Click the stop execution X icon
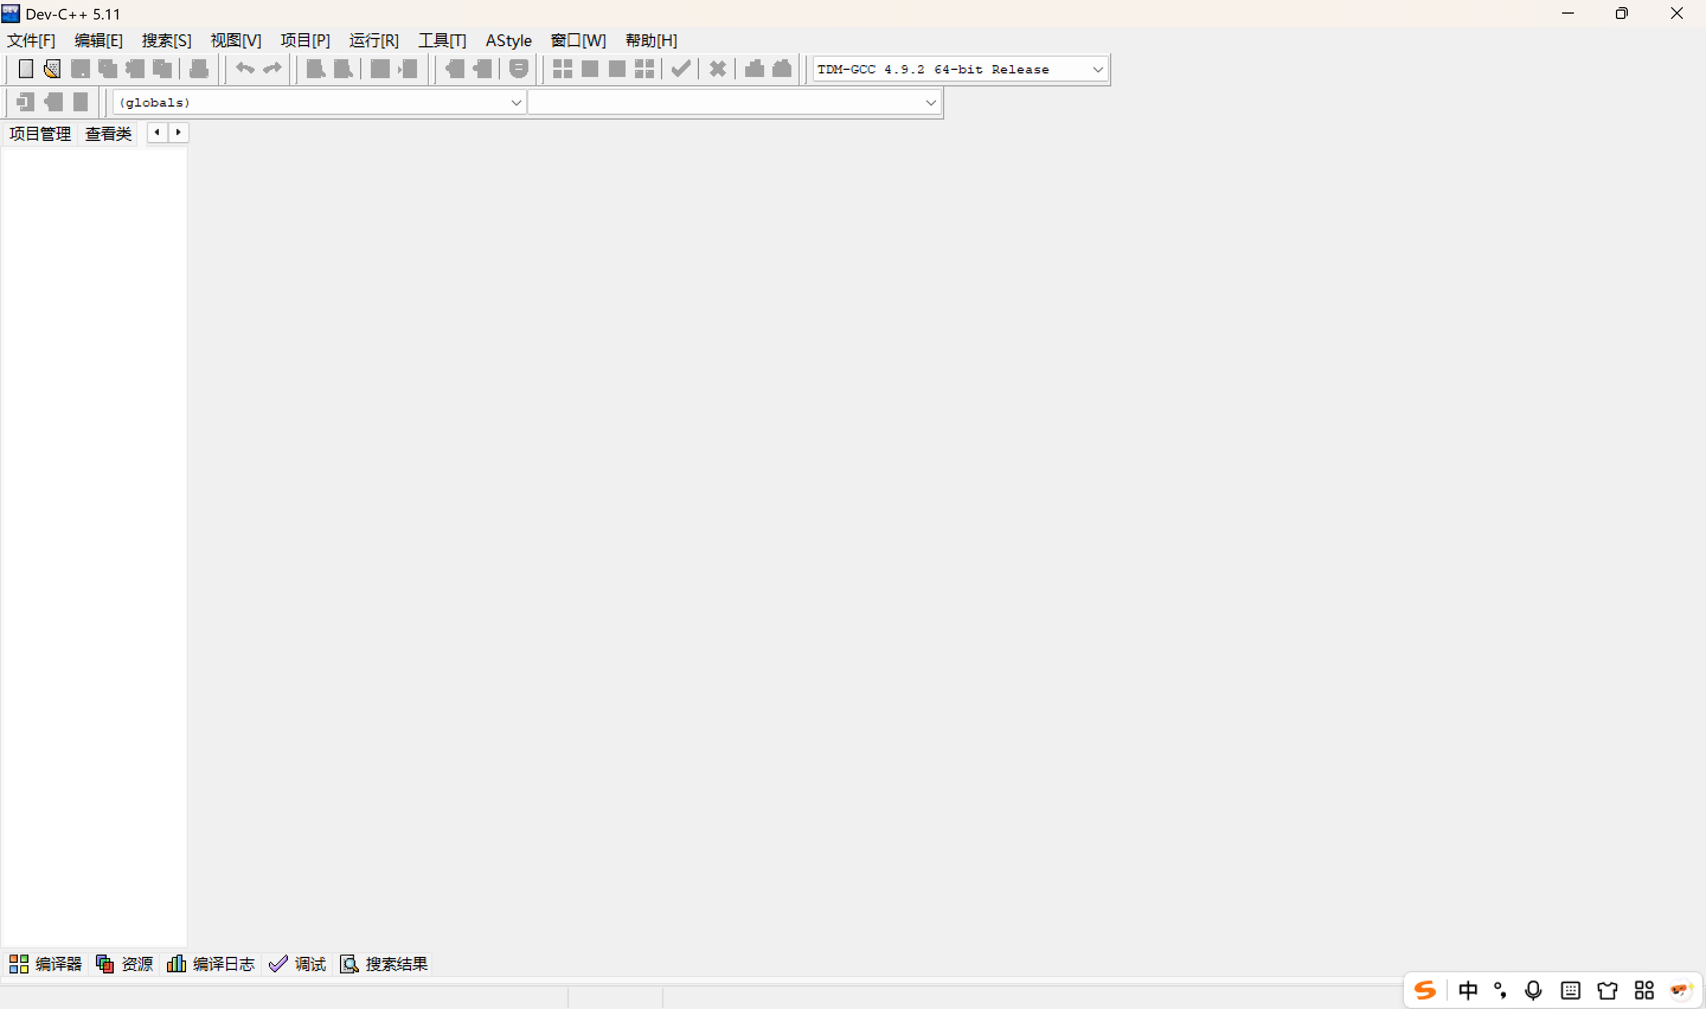Image resolution: width=1706 pixels, height=1009 pixels. tap(717, 69)
